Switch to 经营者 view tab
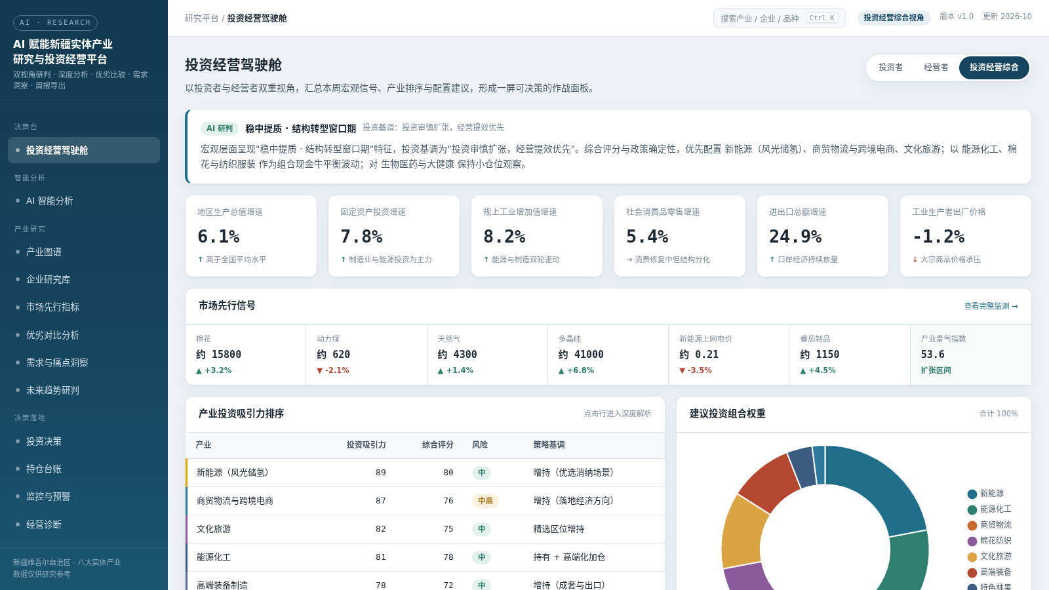The height and width of the screenshot is (590, 1049). tap(936, 68)
